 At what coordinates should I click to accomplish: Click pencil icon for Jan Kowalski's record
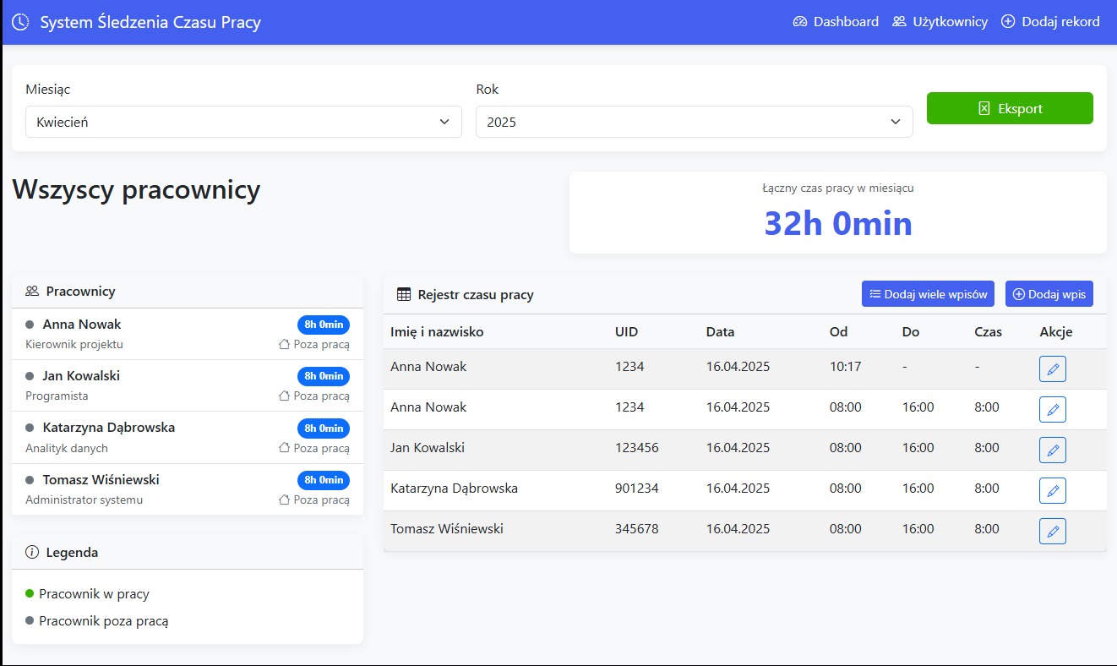1052,450
